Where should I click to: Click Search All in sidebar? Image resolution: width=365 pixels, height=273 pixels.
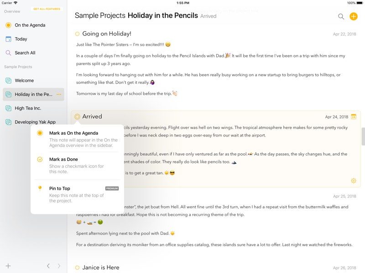pos(25,53)
